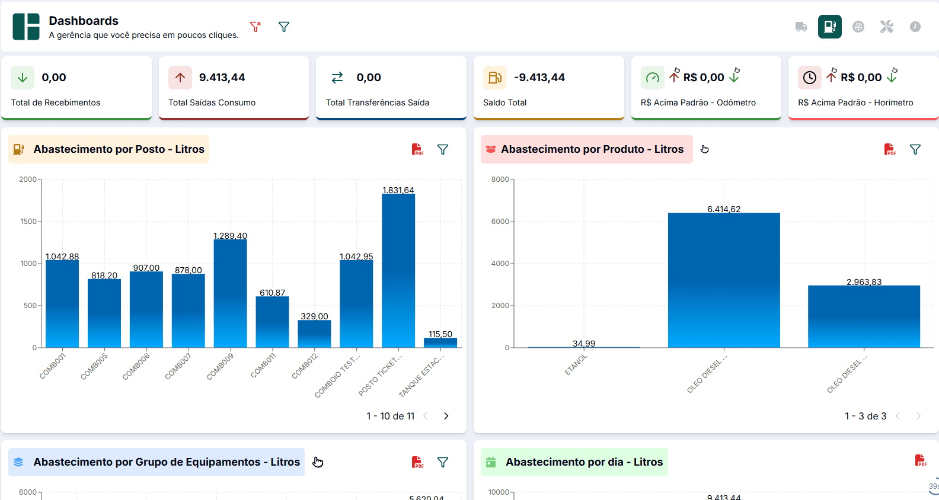939x500 pixels.
Task: Select the COMB012 bar valued 329,00
Action: [314, 334]
